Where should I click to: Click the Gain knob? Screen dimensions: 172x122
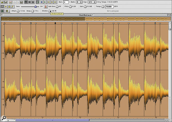coord(85,7)
